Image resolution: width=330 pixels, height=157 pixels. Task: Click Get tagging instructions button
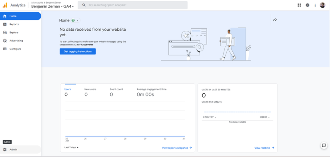point(78,51)
